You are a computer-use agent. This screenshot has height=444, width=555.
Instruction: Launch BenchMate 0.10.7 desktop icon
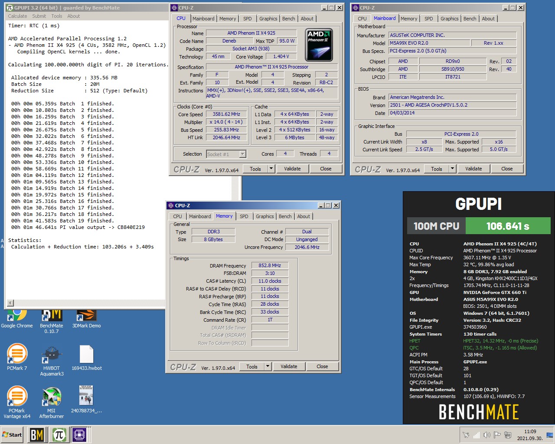[x=52, y=321]
